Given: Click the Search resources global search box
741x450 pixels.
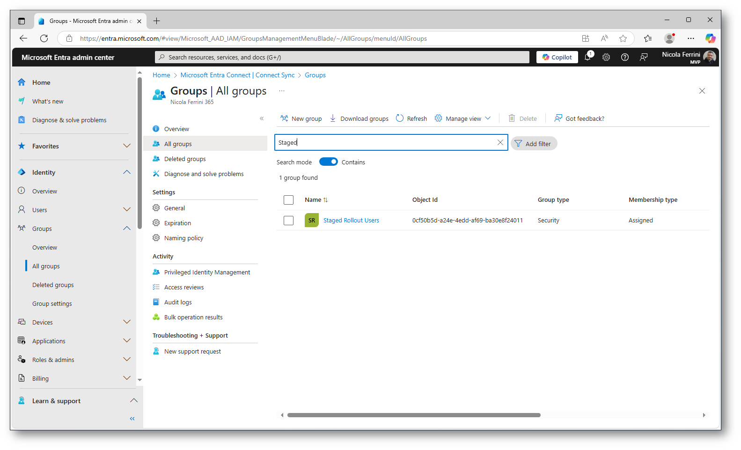Looking at the screenshot, I should pos(342,57).
